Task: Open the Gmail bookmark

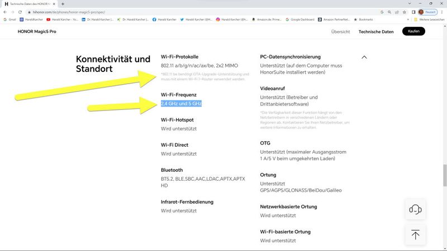Action: (x=9, y=20)
